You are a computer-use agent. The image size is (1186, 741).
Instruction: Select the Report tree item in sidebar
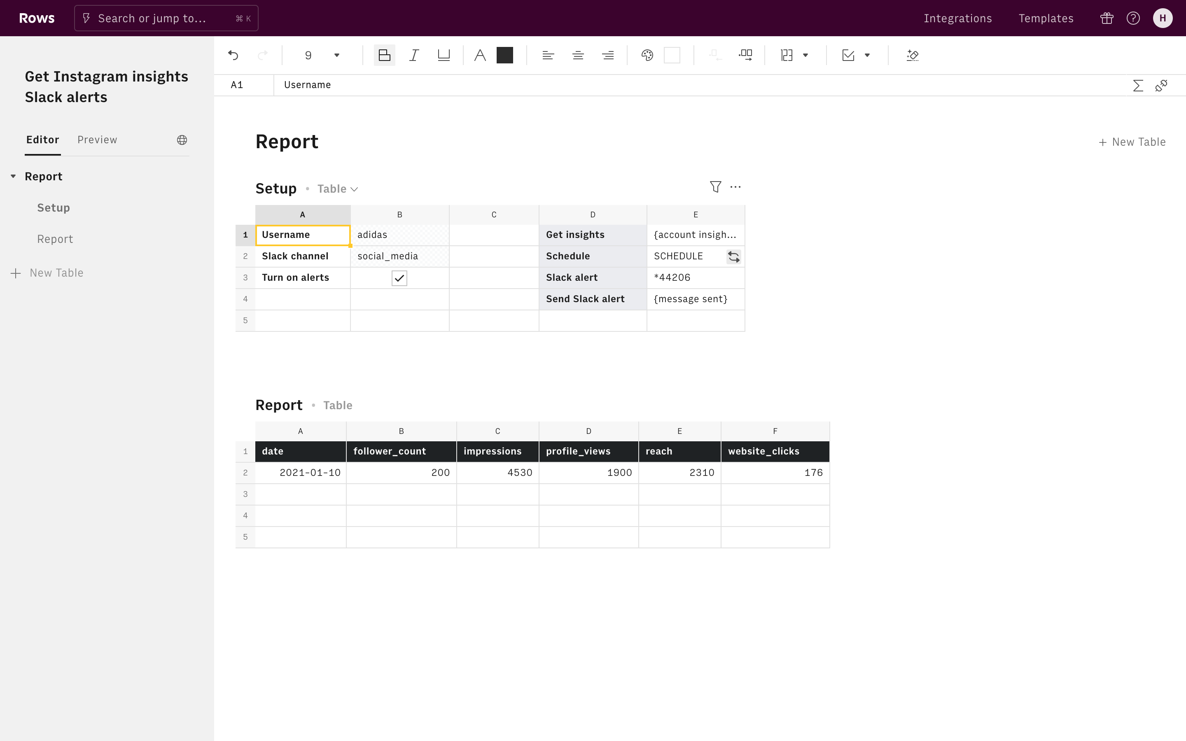(x=44, y=176)
